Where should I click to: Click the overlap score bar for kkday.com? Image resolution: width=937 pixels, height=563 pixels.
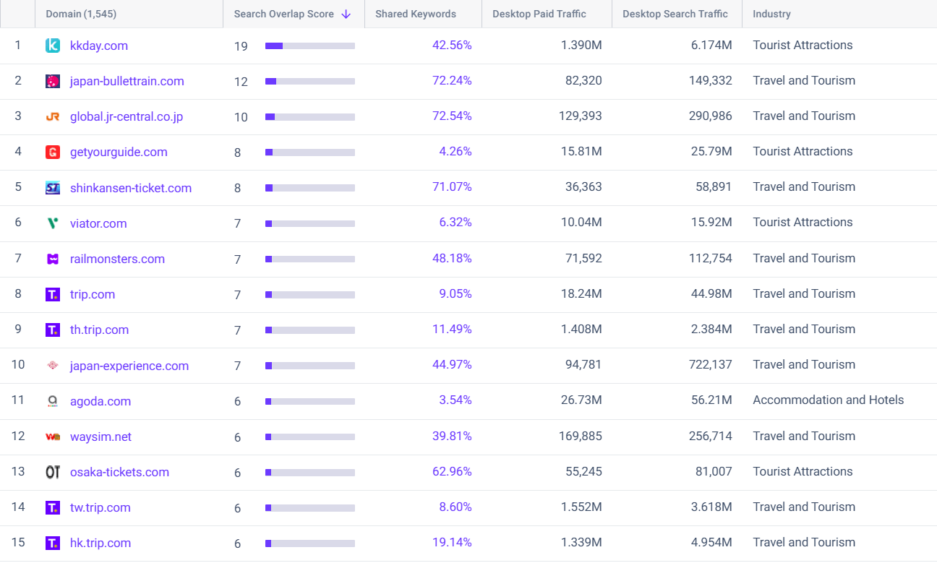point(310,46)
